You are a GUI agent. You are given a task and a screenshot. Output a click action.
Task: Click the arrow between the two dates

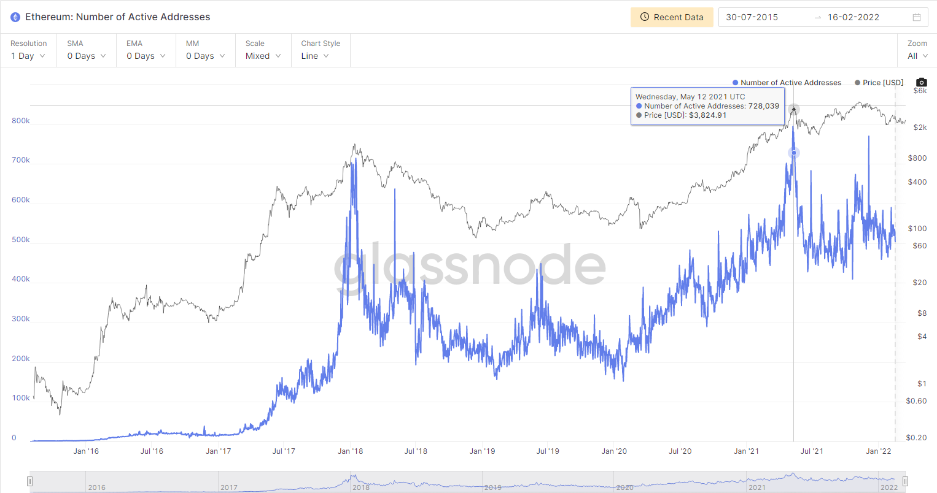pyautogui.click(x=817, y=18)
